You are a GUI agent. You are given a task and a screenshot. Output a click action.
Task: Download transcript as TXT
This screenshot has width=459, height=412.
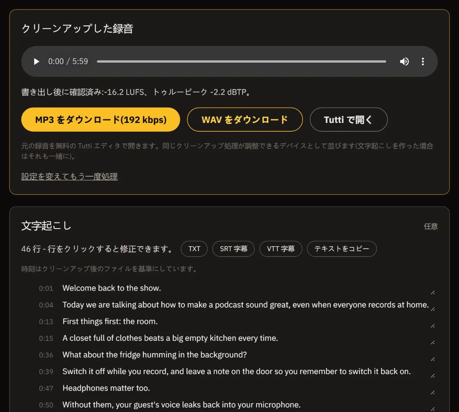[x=194, y=249]
